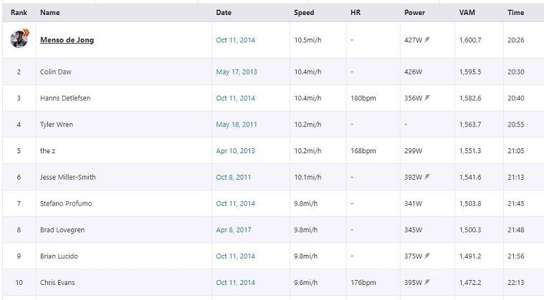The image size is (544, 300).
Task: Open Tyler Wren's May 18, 2011 activity
Action: click(x=237, y=125)
